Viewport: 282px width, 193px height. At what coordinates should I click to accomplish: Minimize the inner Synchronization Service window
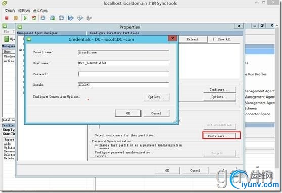point(255,26)
